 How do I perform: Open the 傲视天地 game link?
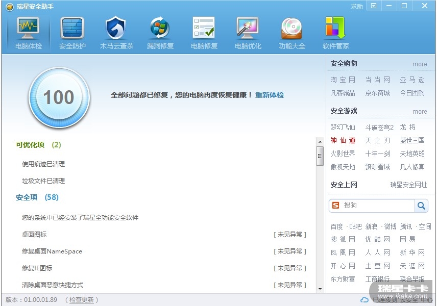point(343,167)
